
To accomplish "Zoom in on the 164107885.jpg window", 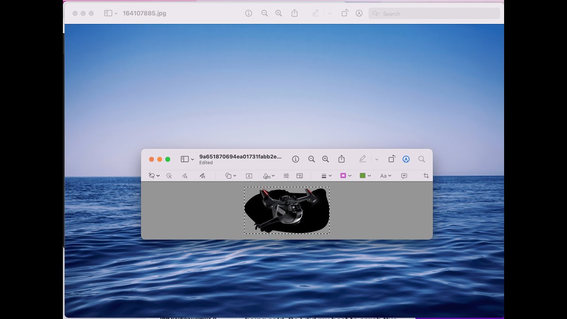I will tap(279, 13).
